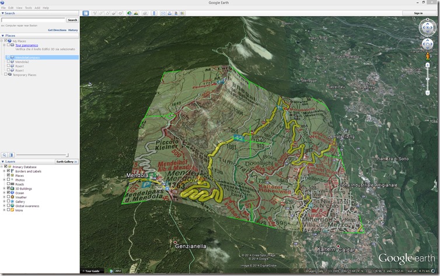
Task: Click the overlay opacity slider under Places
Action: click(x=42, y=155)
